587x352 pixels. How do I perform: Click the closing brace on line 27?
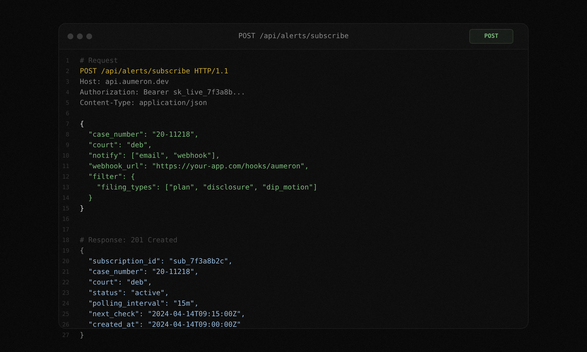point(82,335)
